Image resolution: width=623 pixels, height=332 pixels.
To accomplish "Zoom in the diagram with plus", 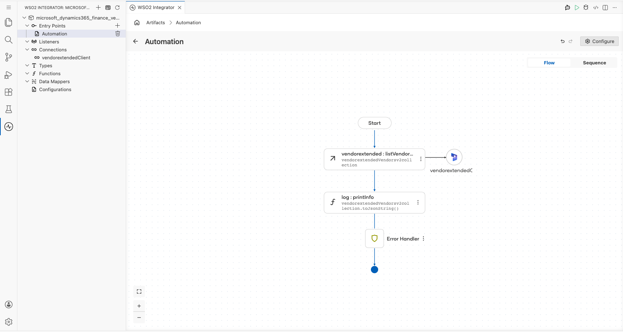I will [139, 306].
